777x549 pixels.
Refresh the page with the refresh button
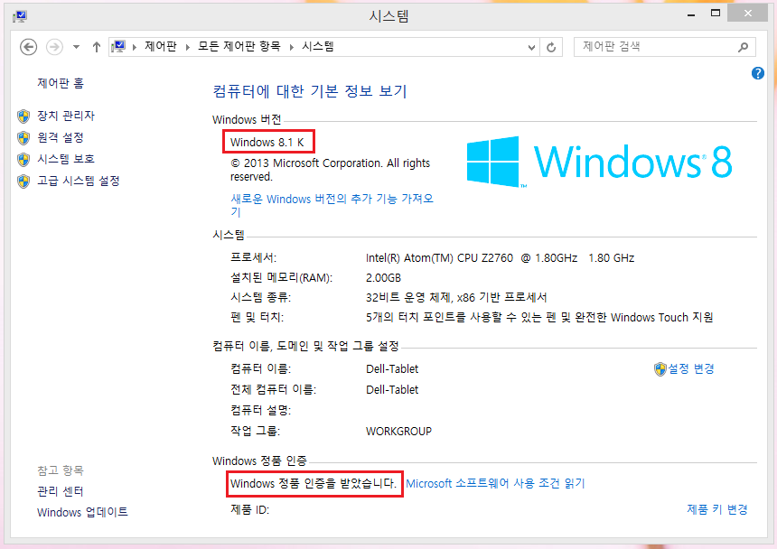pos(551,48)
